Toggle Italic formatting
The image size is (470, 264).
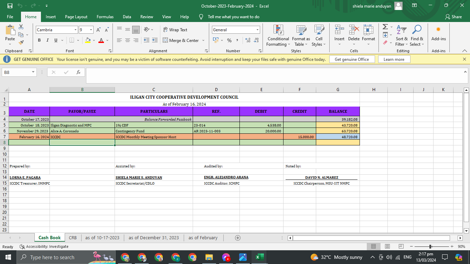47,40
